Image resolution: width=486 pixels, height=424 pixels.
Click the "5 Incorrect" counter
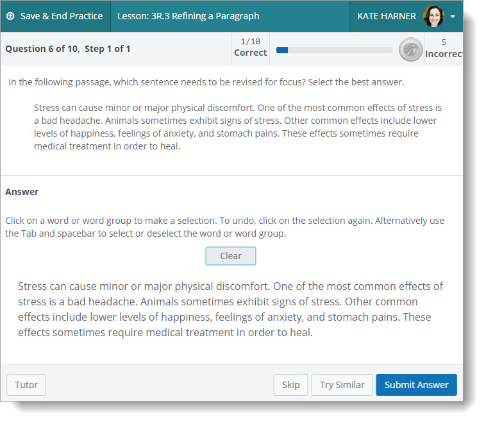click(x=442, y=47)
